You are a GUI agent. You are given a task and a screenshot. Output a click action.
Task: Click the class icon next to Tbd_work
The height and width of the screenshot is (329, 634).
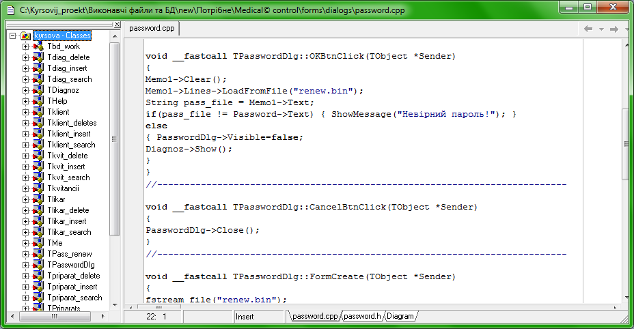38,46
